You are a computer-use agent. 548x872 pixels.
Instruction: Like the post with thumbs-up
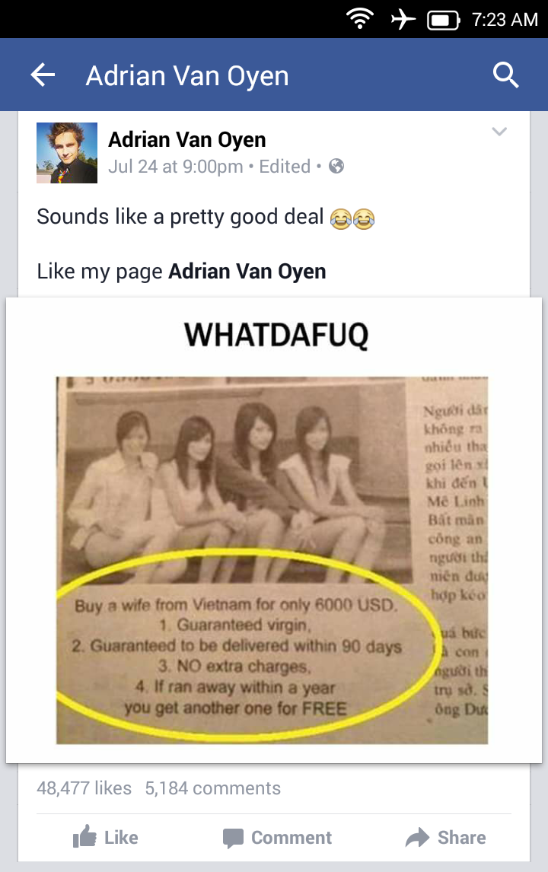pos(106,837)
